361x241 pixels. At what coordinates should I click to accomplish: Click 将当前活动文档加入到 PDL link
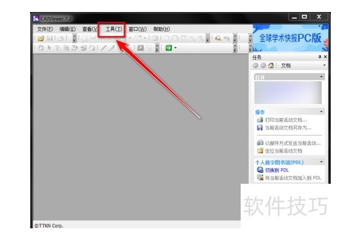point(293,178)
